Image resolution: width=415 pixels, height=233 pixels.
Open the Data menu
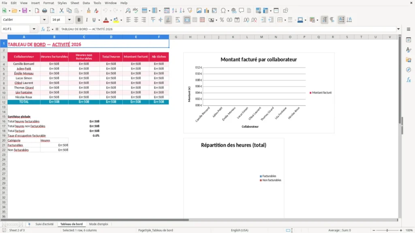[x=86, y=3]
